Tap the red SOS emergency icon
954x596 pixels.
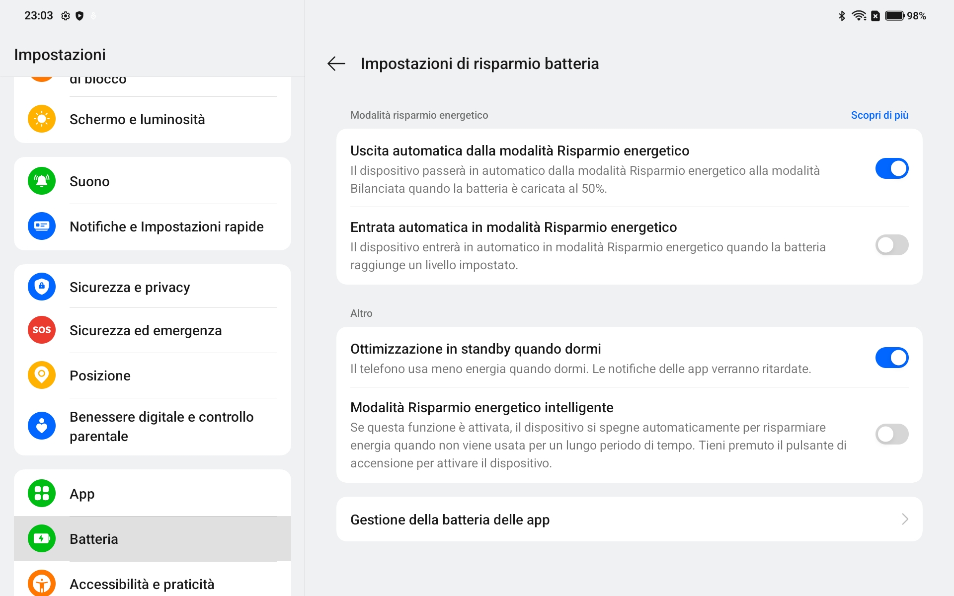42,330
